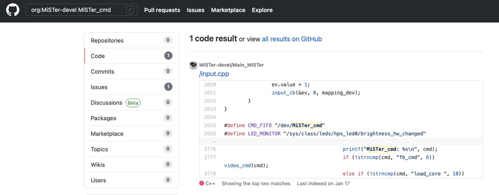This screenshot has height=195, width=499.
Task: Select Marketplace filter in sidebar
Action: (x=131, y=134)
